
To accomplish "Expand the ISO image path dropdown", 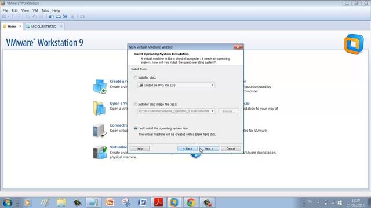I will point(212,111).
